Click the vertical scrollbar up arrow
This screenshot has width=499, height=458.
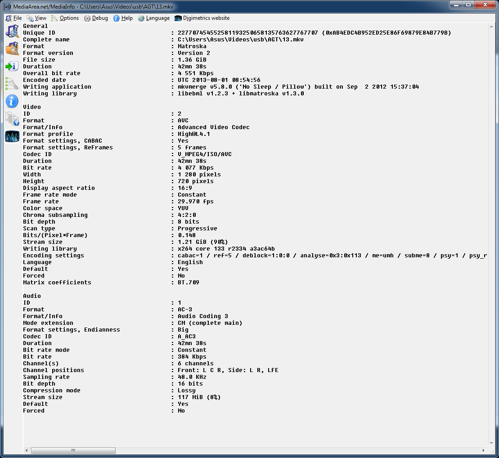point(491,27)
